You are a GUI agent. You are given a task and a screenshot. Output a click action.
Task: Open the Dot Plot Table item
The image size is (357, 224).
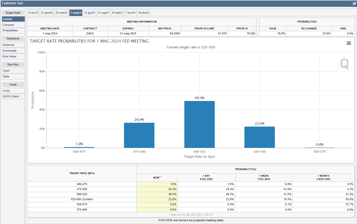click(13, 76)
